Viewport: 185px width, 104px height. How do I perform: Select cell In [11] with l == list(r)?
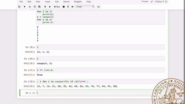click(x=100, y=70)
